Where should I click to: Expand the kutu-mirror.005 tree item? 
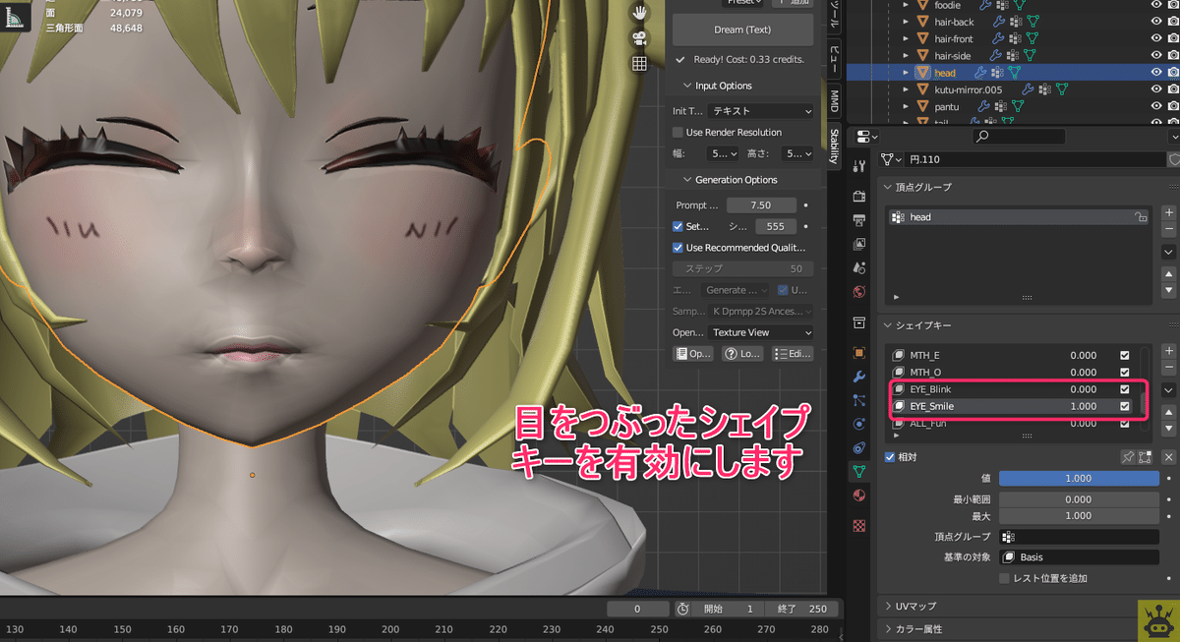click(906, 89)
